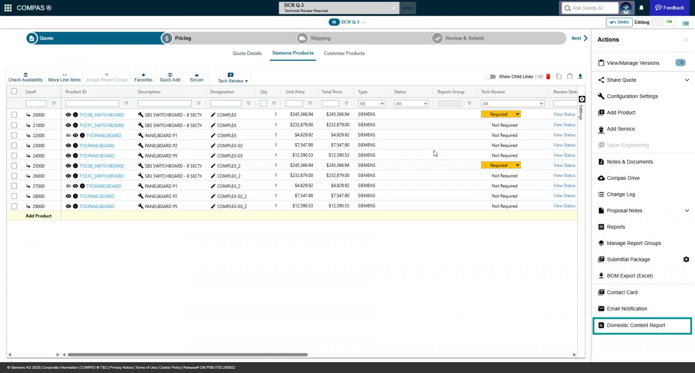Viewport: 695px width, 373px height.
Task: Click the Undo button
Action: point(619,22)
